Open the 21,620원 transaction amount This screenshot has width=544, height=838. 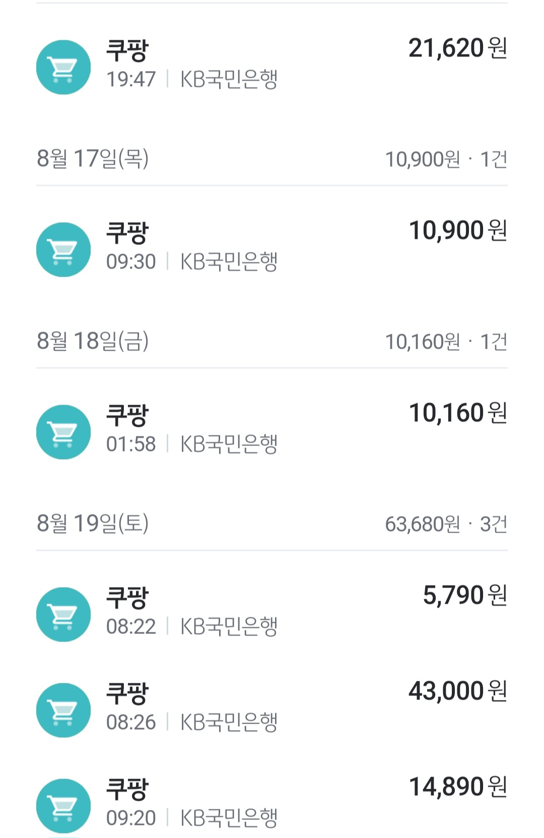point(457,48)
